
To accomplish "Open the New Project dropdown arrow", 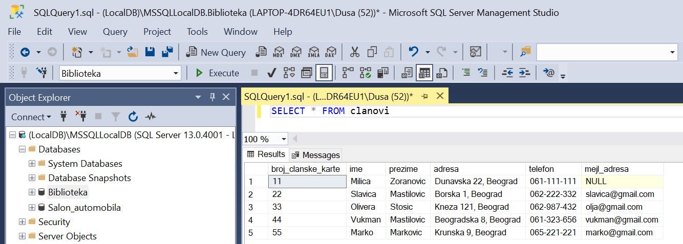I will point(91,52).
